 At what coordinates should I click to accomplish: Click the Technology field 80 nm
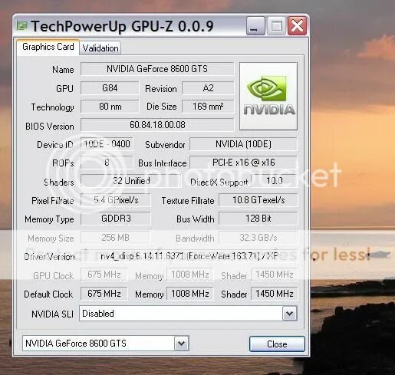click(110, 107)
